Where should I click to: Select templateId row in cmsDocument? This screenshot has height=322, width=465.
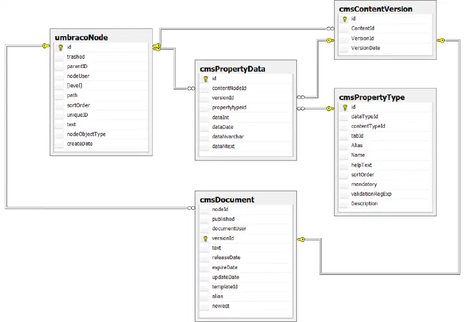246,287
